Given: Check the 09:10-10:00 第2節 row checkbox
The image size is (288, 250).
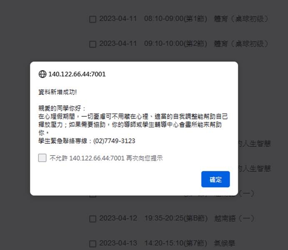Looking at the screenshot, I should pos(92,44).
